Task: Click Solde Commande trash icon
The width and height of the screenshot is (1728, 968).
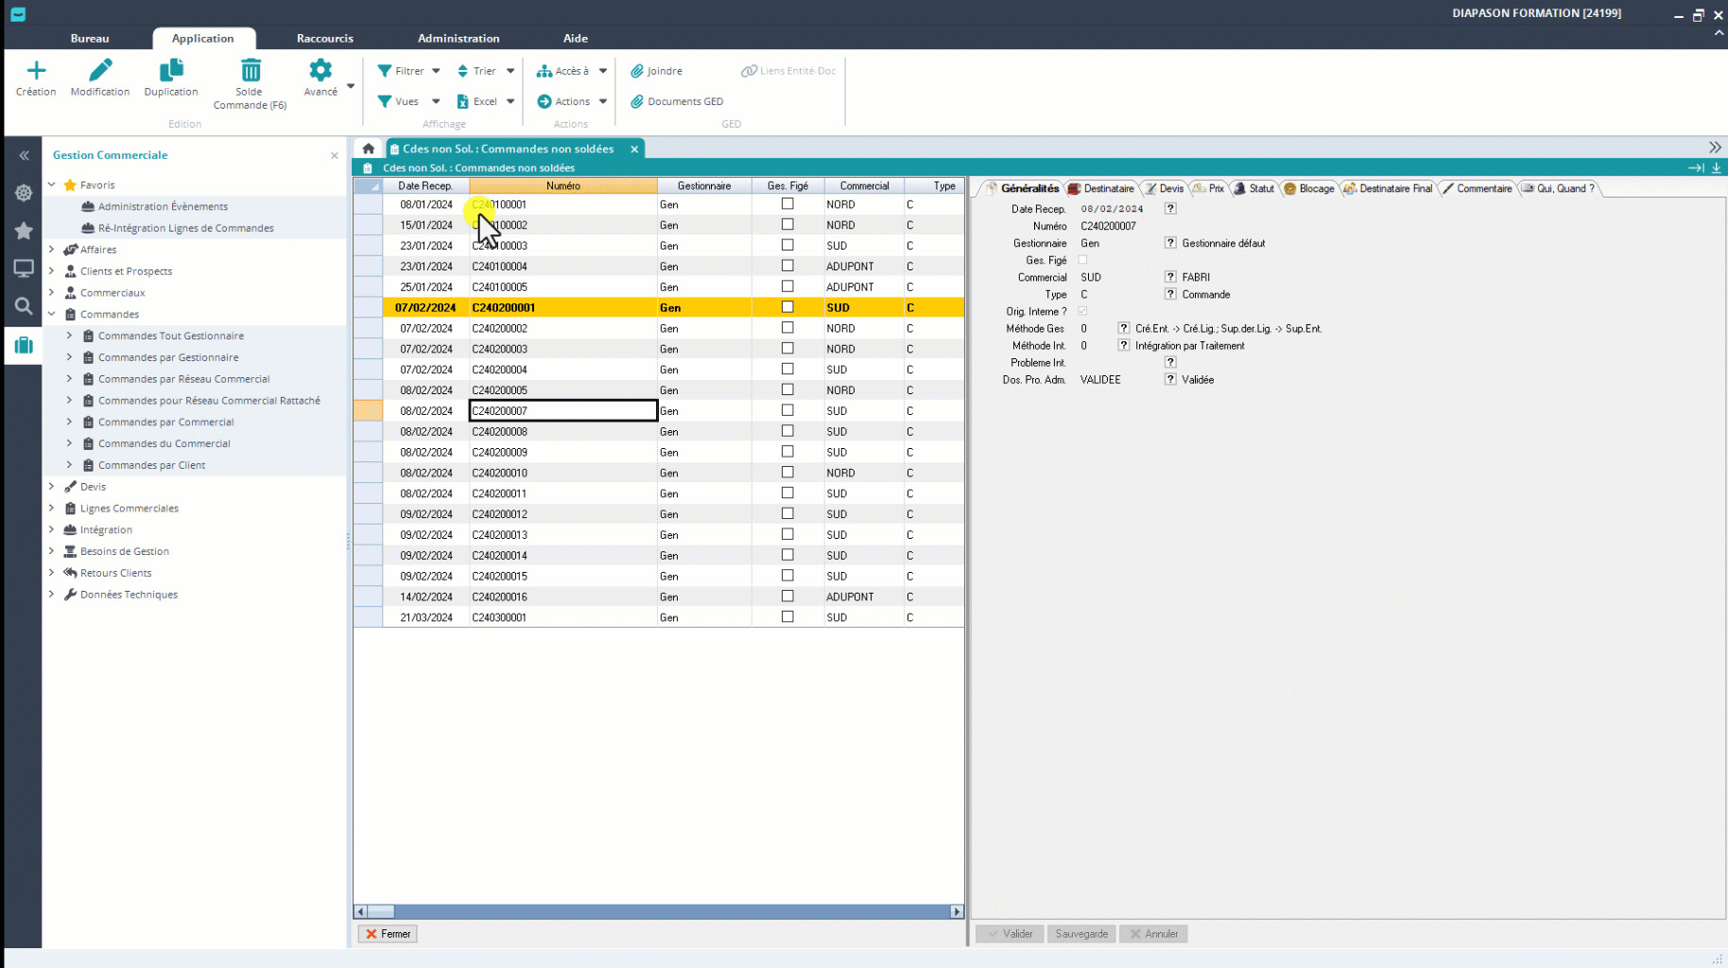Action: tap(251, 71)
